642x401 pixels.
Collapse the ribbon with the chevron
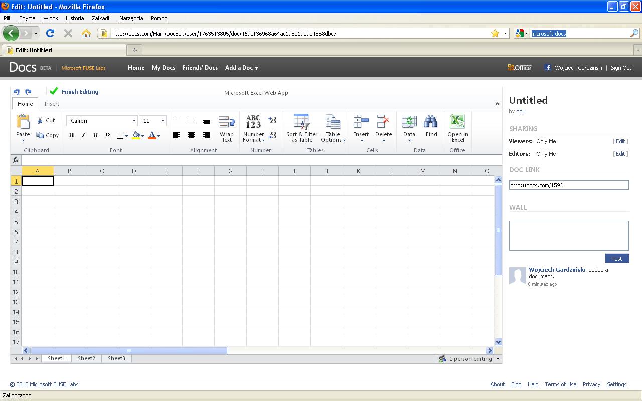tap(497, 104)
